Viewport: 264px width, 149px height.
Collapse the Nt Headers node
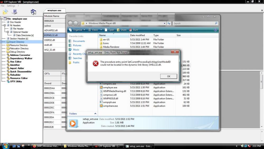pos(5,25)
